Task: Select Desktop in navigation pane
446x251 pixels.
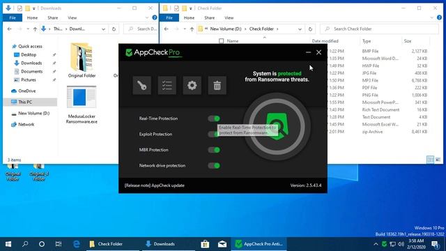Action: [29, 54]
